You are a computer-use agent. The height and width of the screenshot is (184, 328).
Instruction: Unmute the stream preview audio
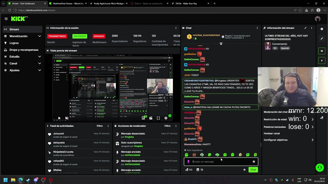click(x=67, y=118)
